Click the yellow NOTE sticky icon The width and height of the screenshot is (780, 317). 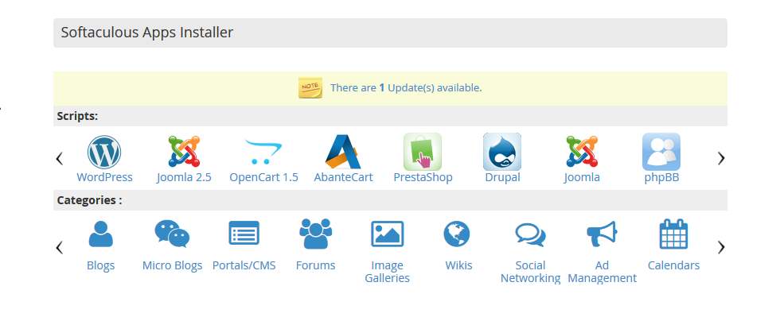pyautogui.click(x=310, y=88)
